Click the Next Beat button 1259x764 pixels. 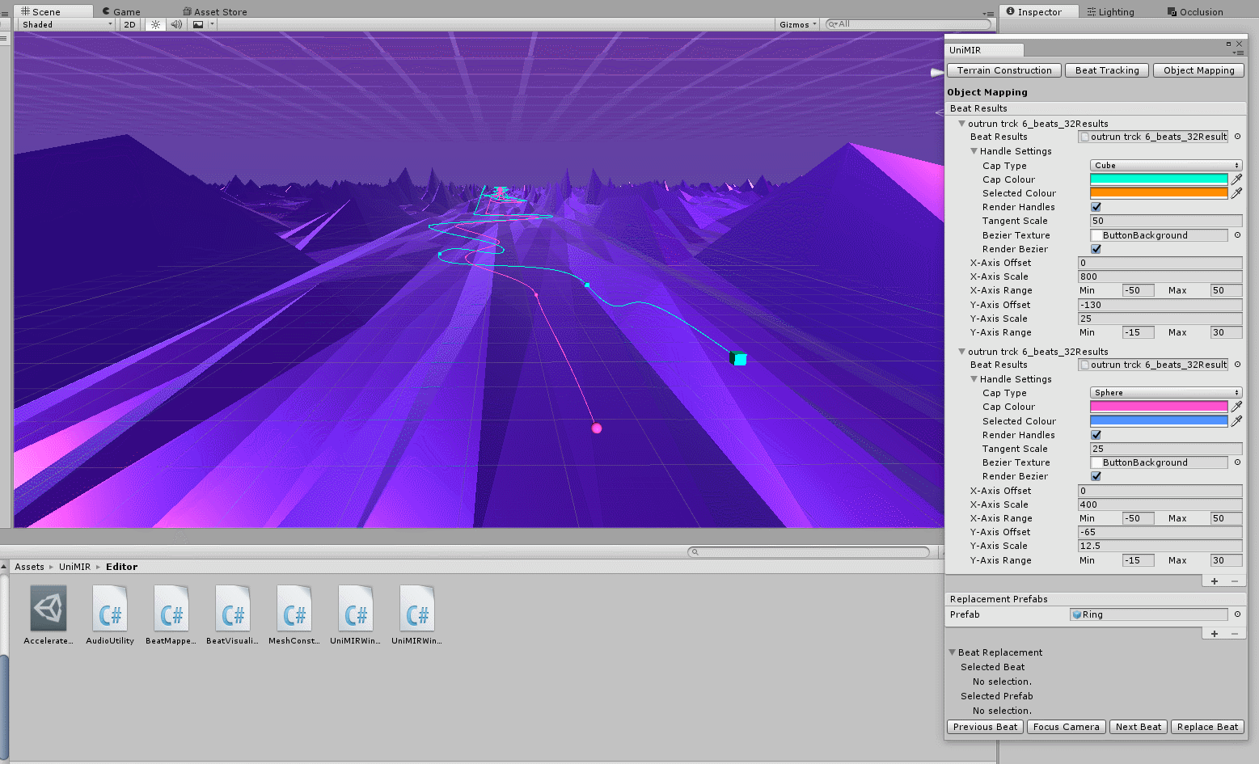(x=1138, y=727)
